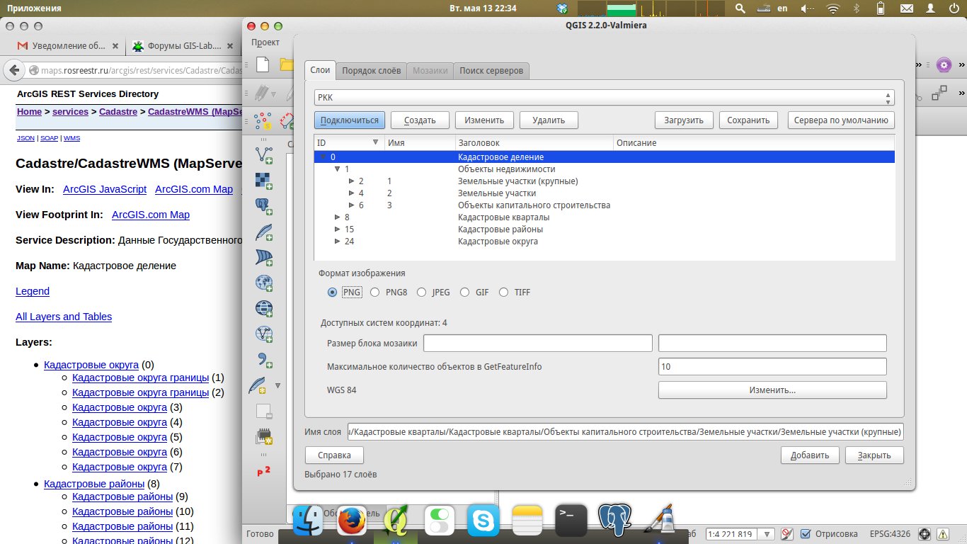The width and height of the screenshot is (967, 544).
Task: Open Finder from the dock
Action: click(x=308, y=522)
